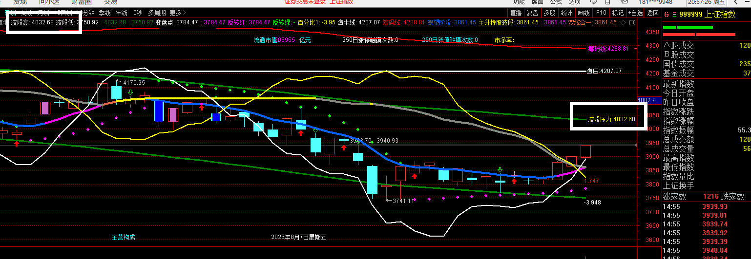The width and height of the screenshot is (751, 259).
Task: Switch to the 年线 yearly period
Action: click(x=122, y=13)
